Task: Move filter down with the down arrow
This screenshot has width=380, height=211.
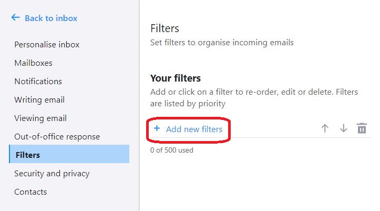Action: click(x=343, y=128)
